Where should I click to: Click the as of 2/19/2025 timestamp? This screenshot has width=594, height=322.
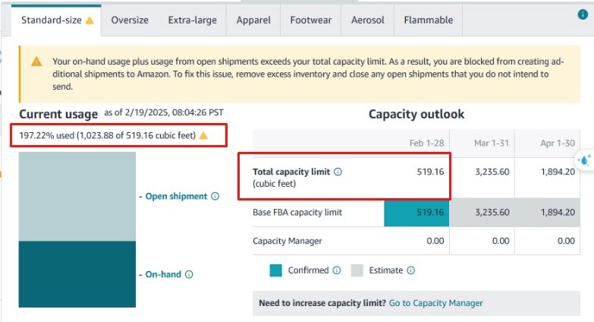point(164,112)
